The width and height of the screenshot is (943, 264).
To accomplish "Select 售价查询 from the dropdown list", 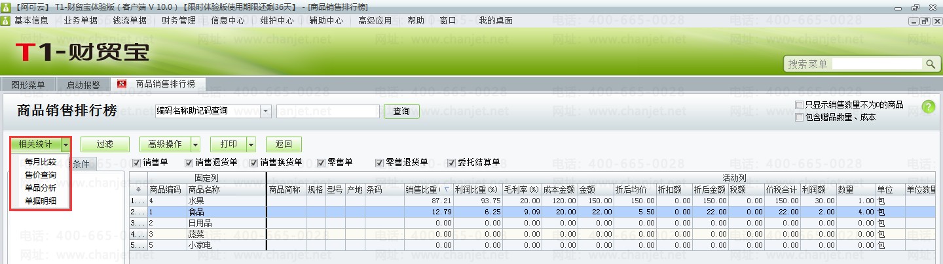I will (41, 175).
